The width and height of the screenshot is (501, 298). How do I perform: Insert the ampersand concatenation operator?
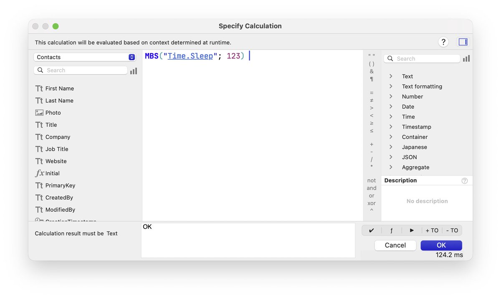point(372,71)
